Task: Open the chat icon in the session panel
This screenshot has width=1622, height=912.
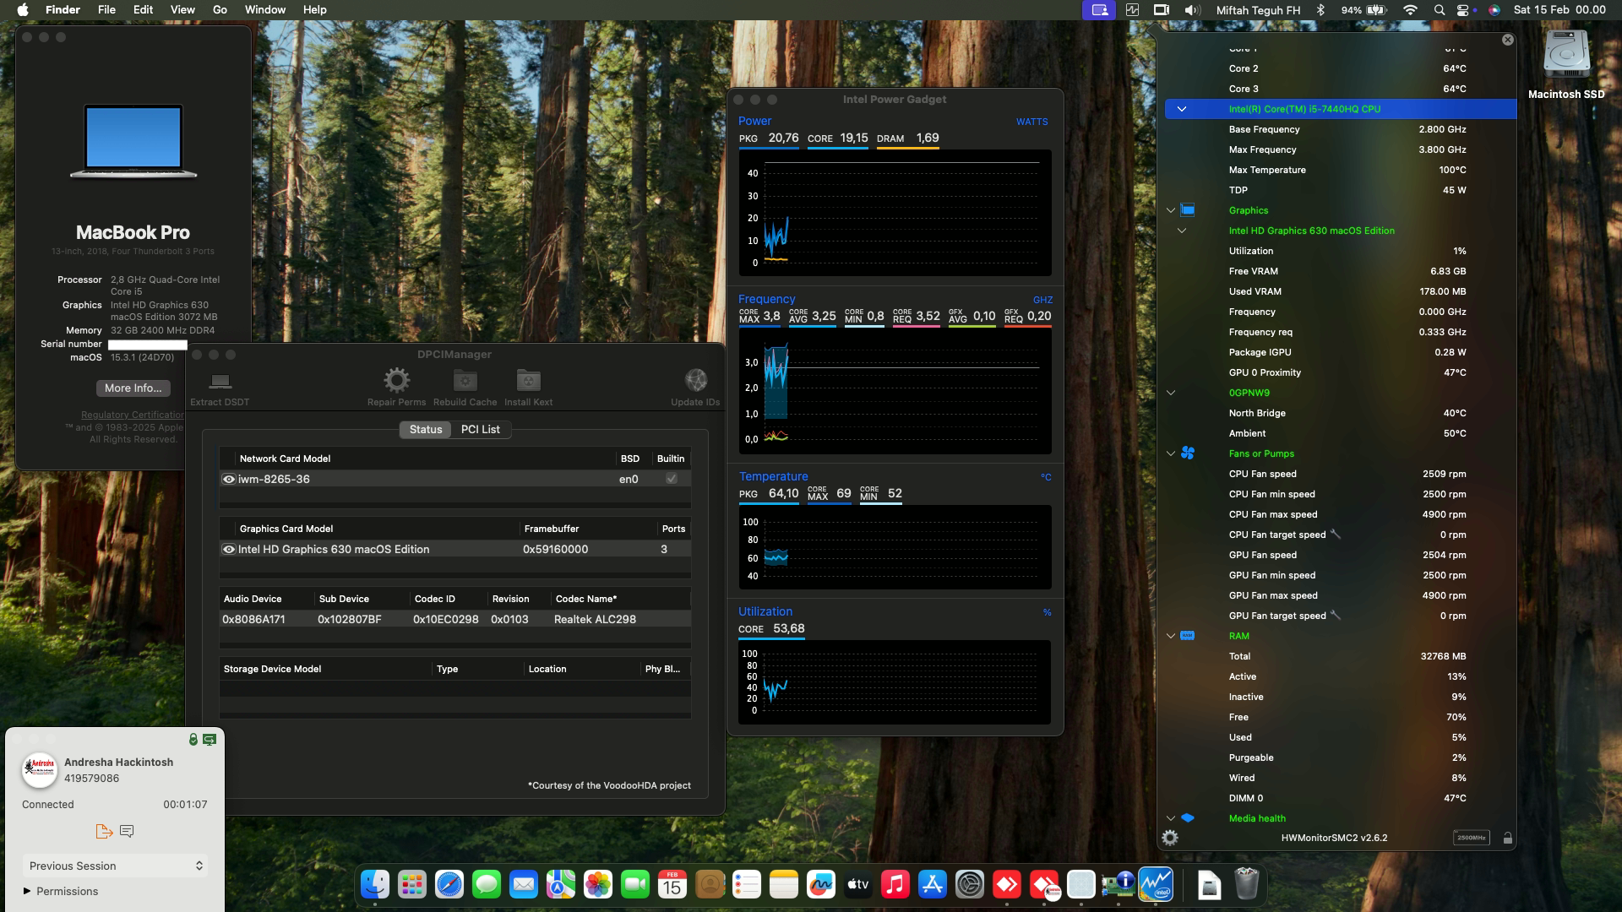Action: (127, 831)
